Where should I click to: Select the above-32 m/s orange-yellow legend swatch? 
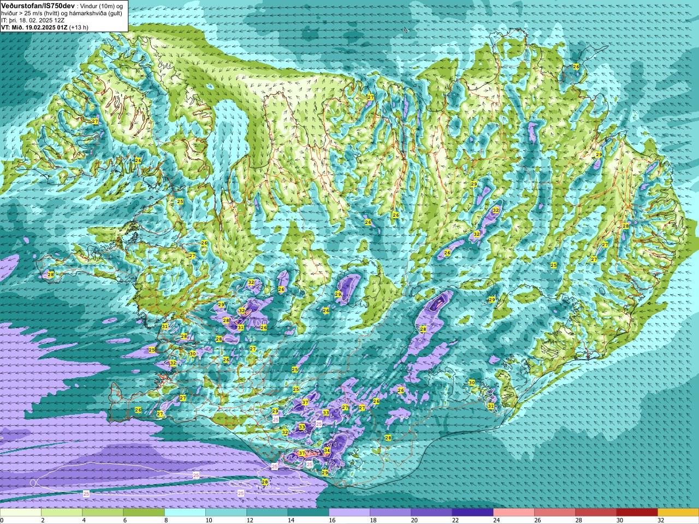pyautogui.click(x=678, y=513)
